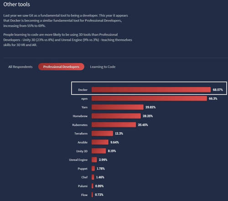Click the small Puppet bar
This screenshot has height=201, width=228.
[93, 169]
